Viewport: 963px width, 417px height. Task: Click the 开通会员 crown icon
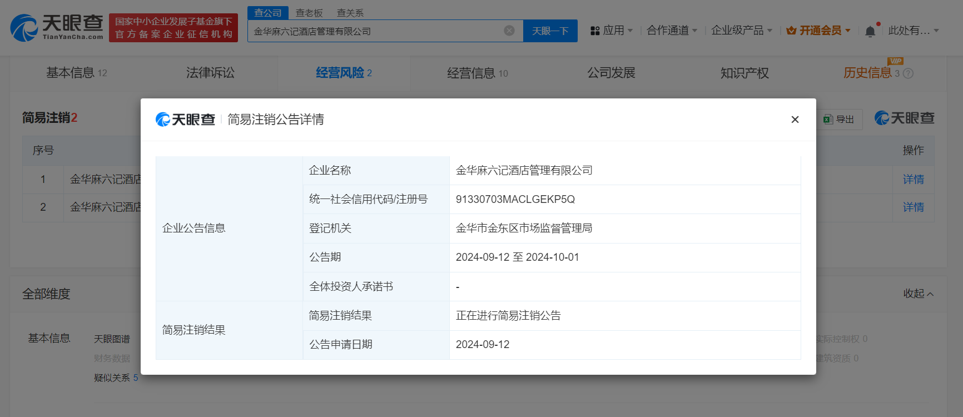tap(791, 31)
